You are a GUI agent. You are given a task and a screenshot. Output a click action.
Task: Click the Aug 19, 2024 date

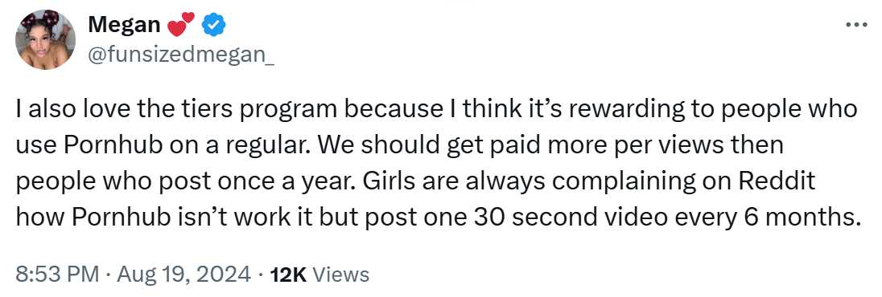tap(181, 275)
